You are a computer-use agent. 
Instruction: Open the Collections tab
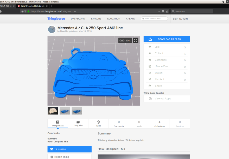pyautogui.click(x=160, y=124)
